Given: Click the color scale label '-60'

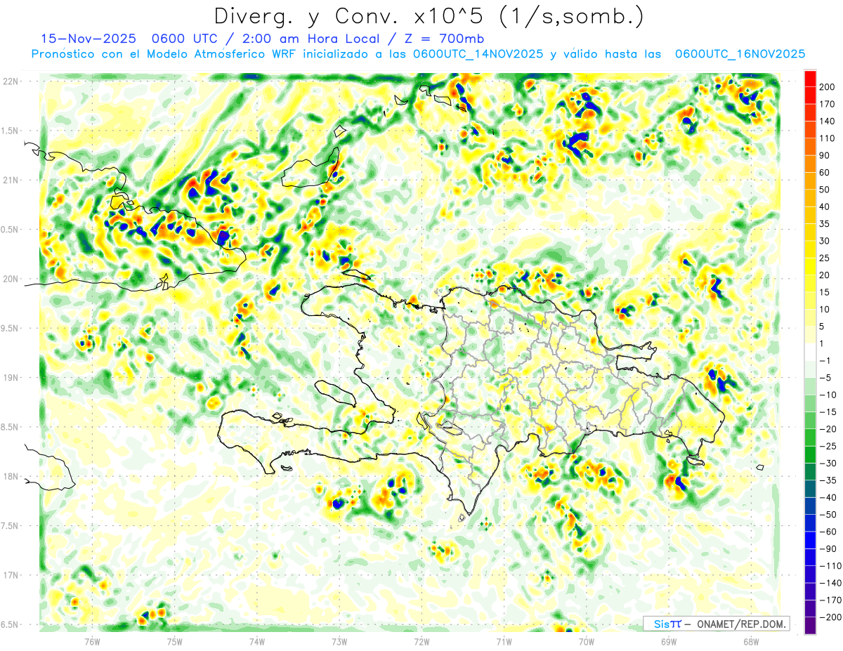Looking at the screenshot, I should point(828,532).
